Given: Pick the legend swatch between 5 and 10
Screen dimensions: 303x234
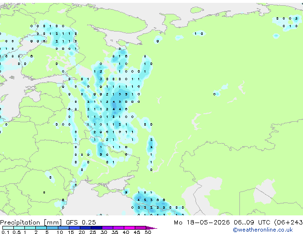Looking at the screenshot, I should [53, 228].
